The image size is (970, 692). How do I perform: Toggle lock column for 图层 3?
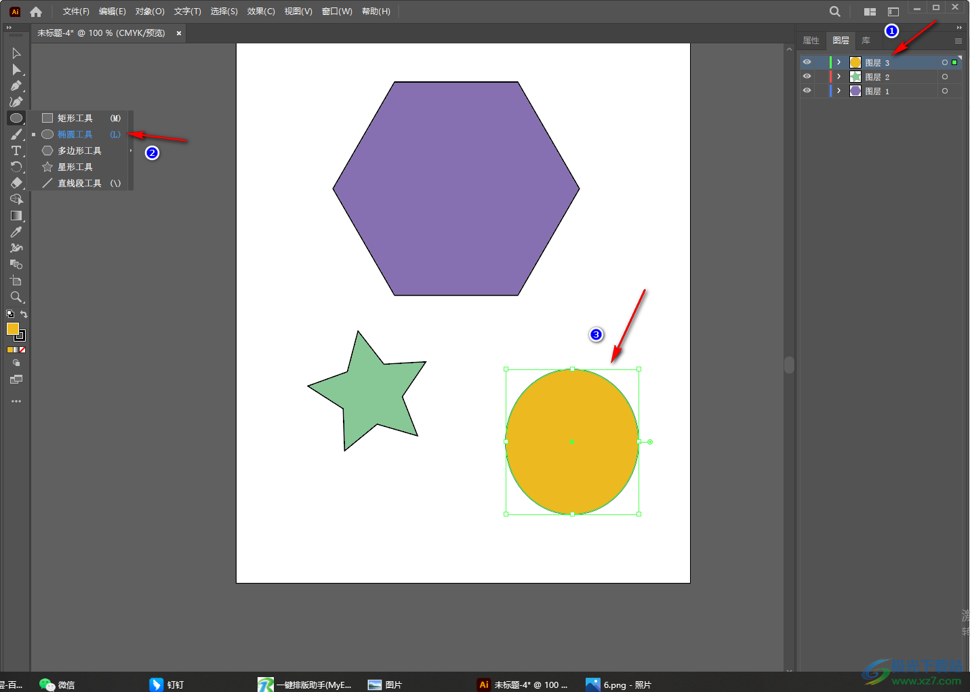pyautogui.click(x=820, y=62)
